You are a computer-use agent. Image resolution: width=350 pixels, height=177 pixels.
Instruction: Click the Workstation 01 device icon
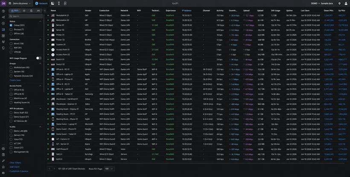click(53, 15)
